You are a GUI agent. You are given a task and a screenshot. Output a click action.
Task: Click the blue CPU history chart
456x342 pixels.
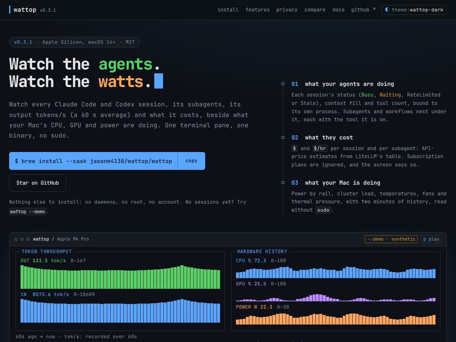pos(336,272)
